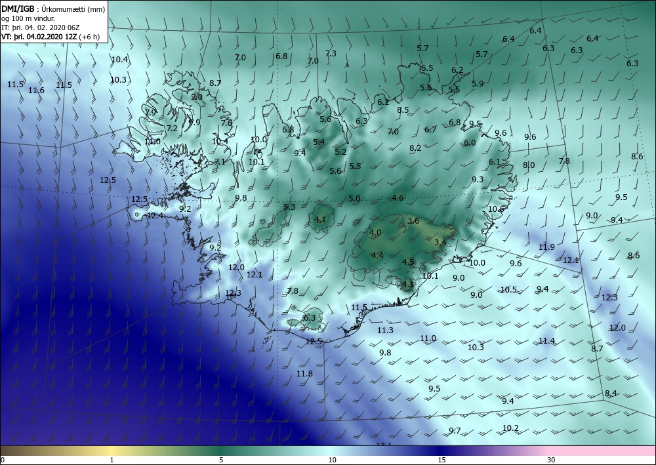Screen dimensions: 656x465
Task: Click the 5.4 map value
Action: (319, 142)
